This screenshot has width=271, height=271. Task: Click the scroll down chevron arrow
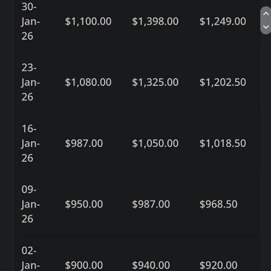tap(266, 27)
